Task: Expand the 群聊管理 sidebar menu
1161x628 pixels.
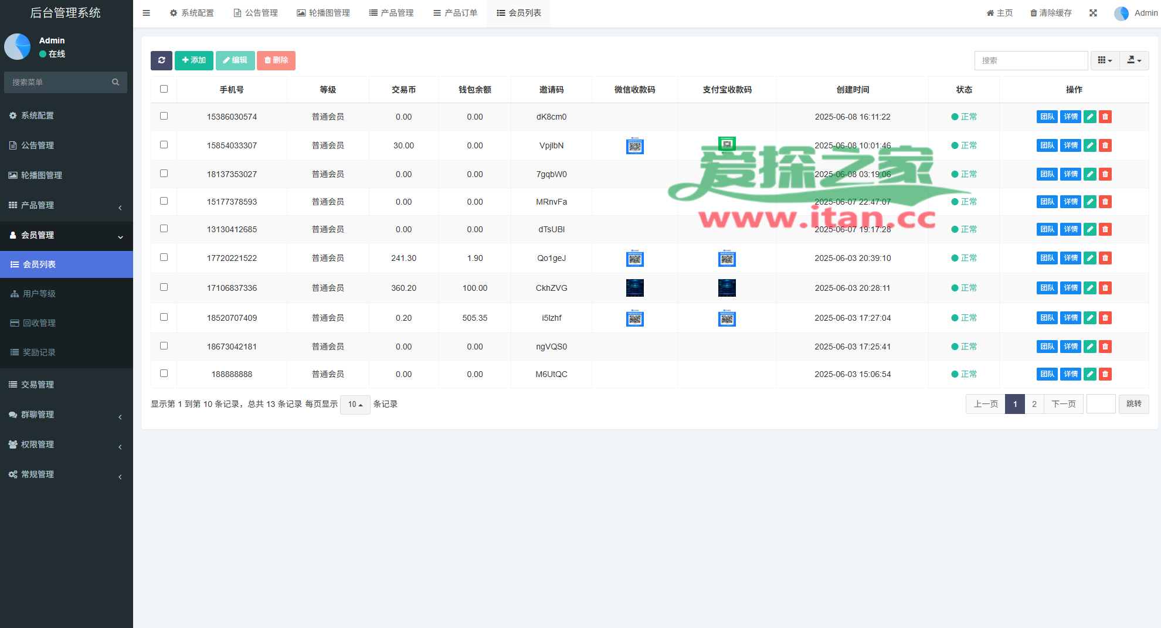Action: [66, 415]
